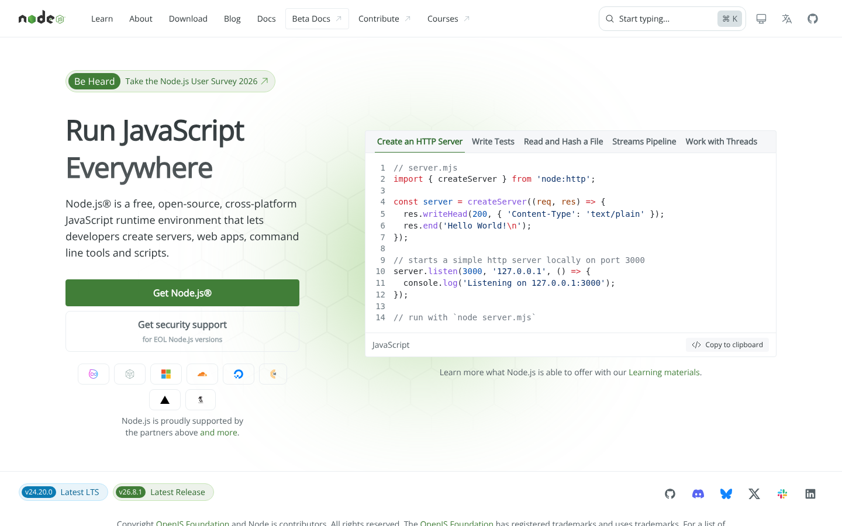
Task: Toggle the theme with the monitor icon
Action: point(761,19)
